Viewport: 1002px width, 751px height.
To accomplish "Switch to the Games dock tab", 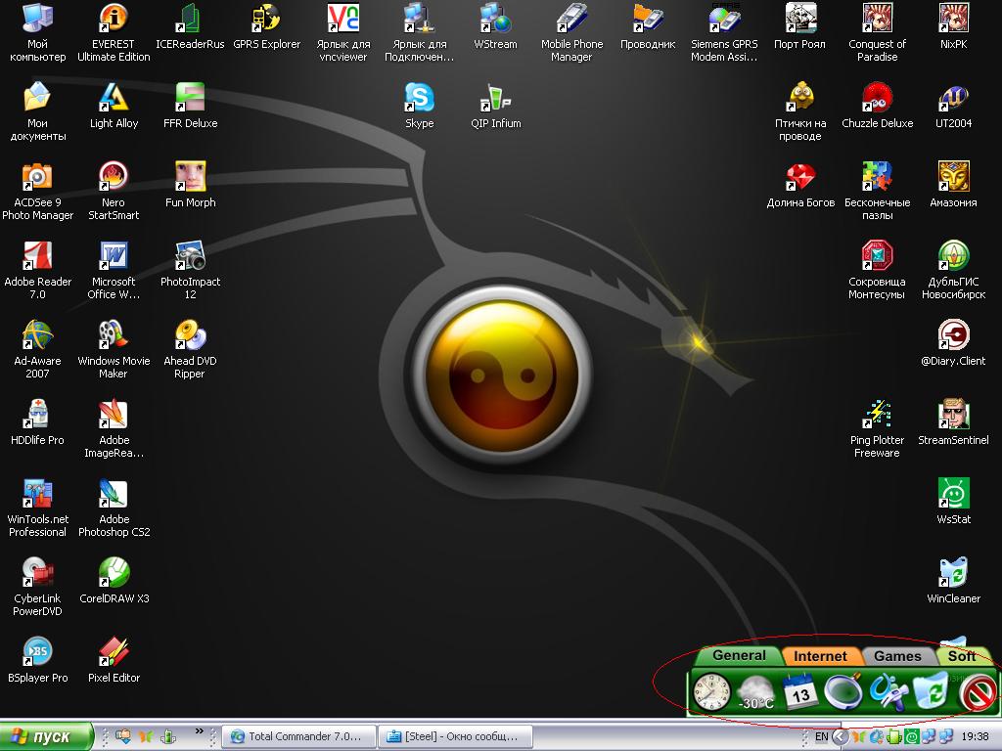I will coord(897,656).
